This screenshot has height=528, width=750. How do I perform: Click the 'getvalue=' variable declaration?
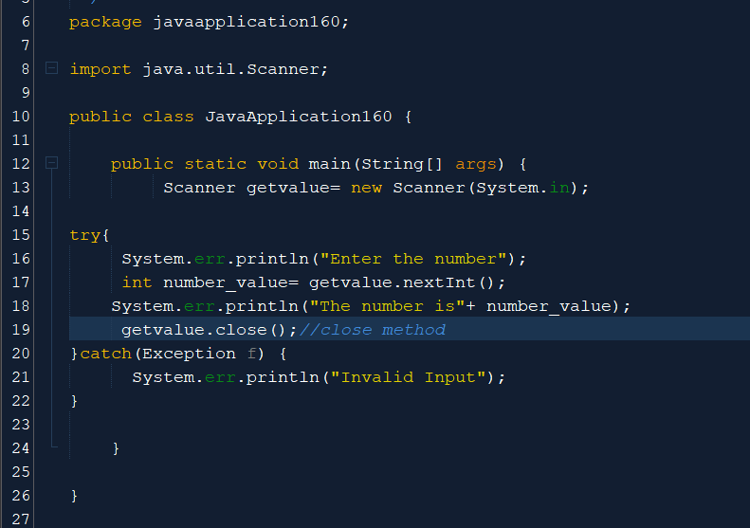[x=293, y=188]
